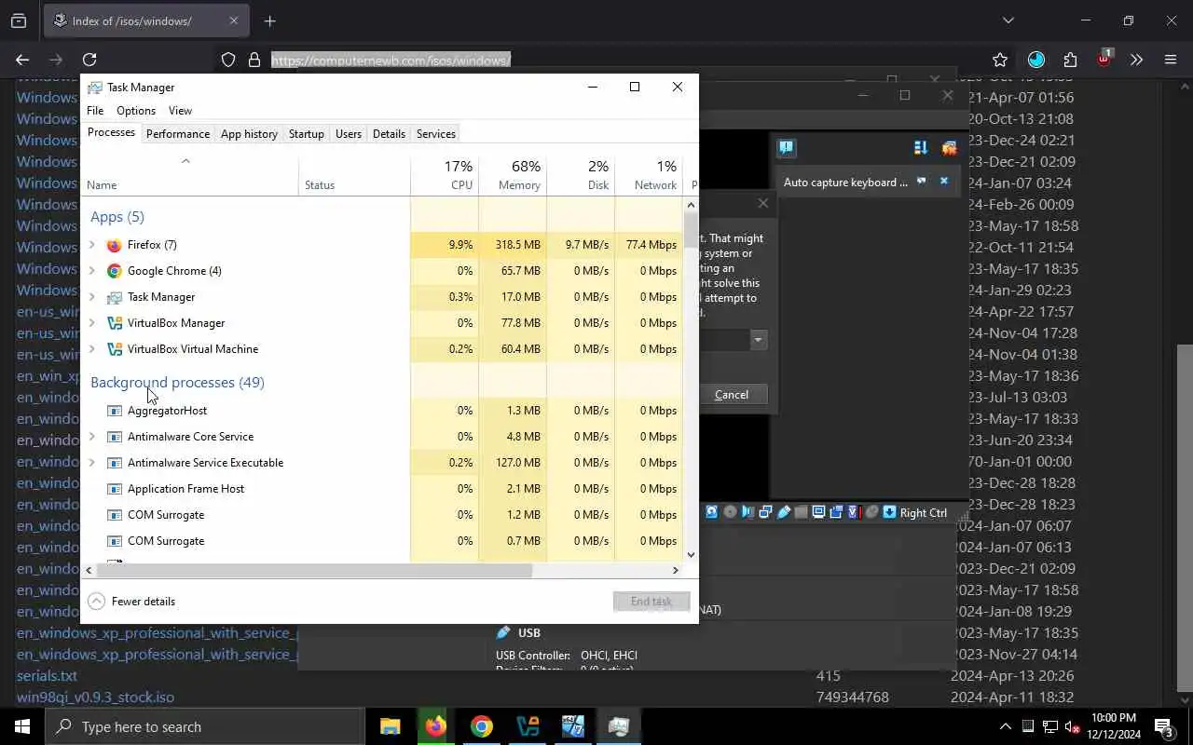The width and height of the screenshot is (1193, 745).
Task: Open the win98qi_v0.9.3_stock.iso link
Action: (95, 697)
